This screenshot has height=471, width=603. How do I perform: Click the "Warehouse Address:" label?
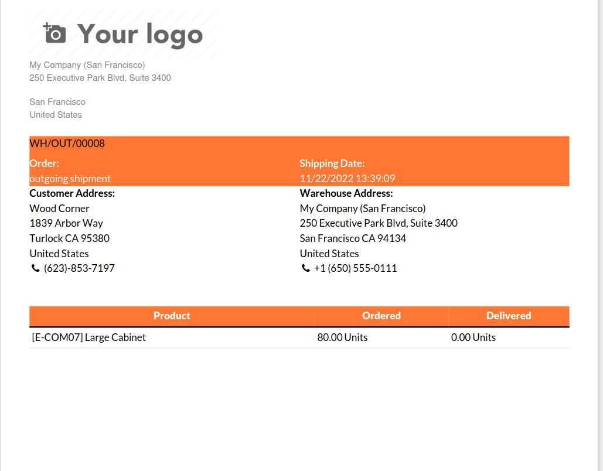pyautogui.click(x=346, y=193)
